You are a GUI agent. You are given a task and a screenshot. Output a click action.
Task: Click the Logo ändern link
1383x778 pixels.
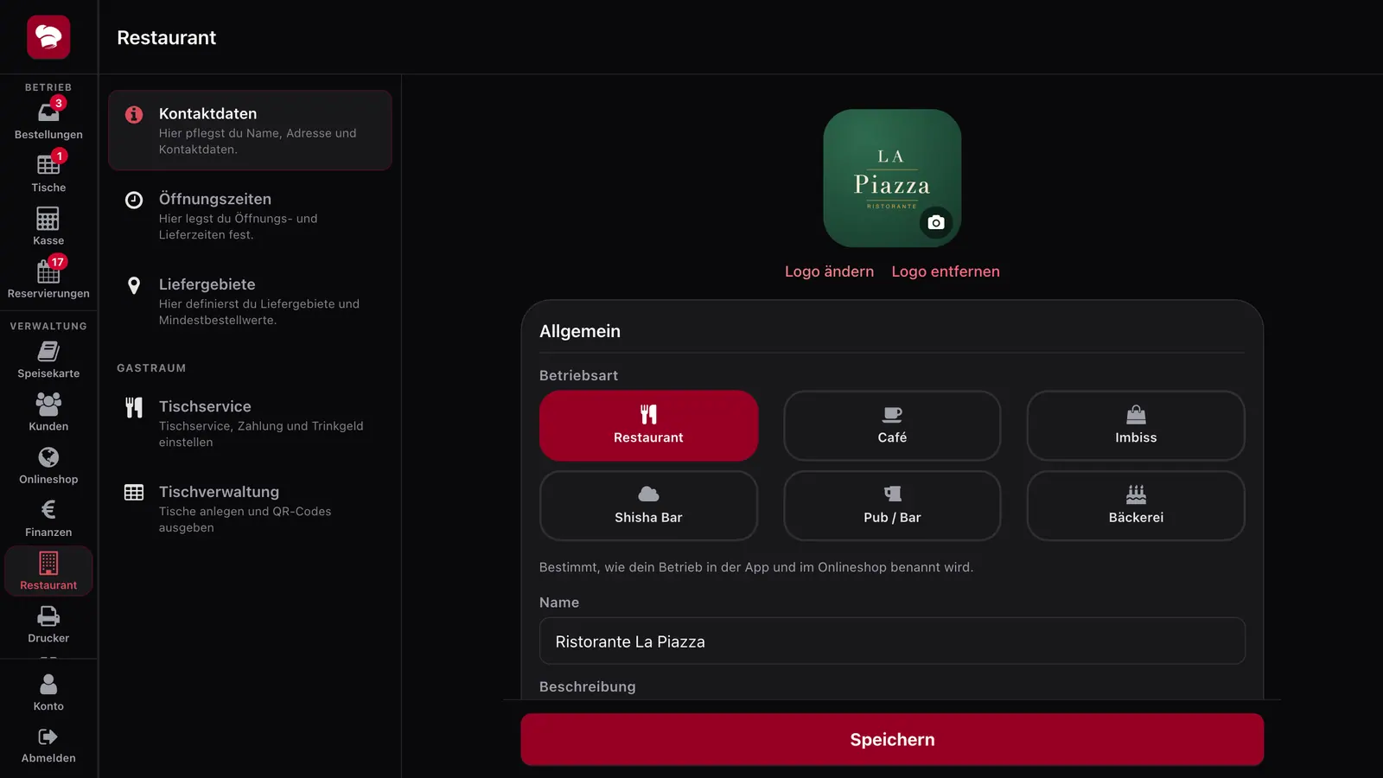click(829, 271)
